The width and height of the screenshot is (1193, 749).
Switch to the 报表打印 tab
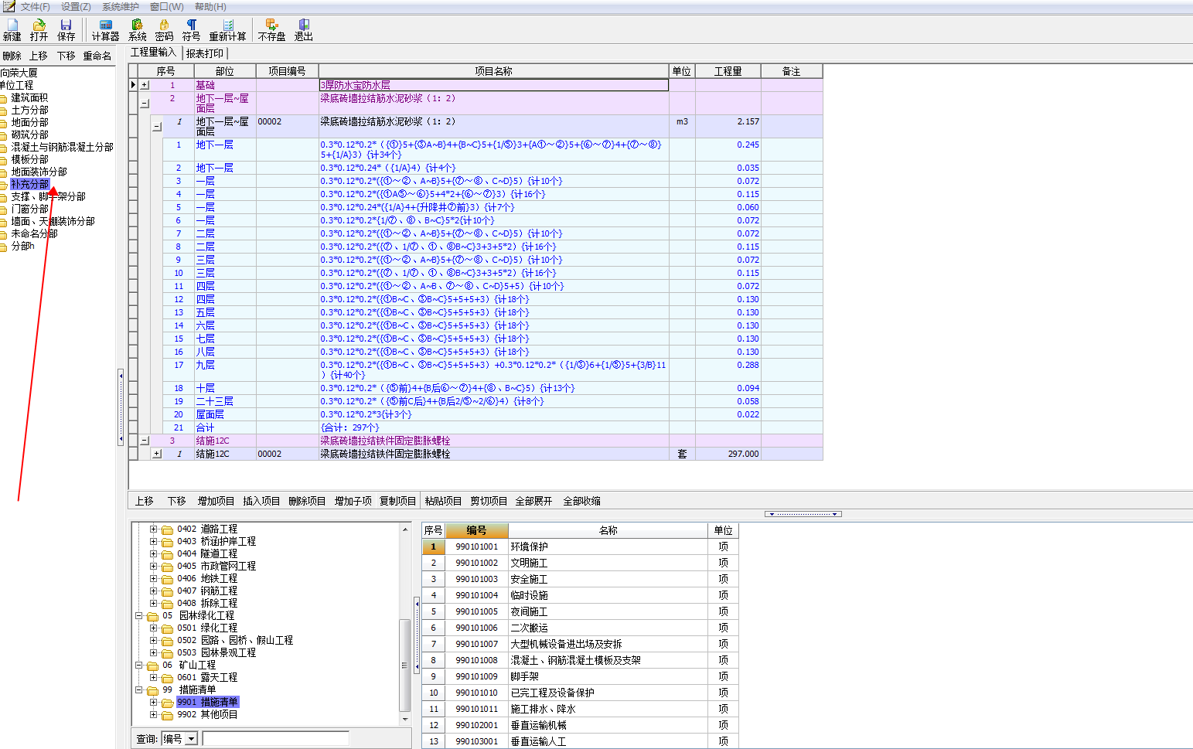coord(205,53)
